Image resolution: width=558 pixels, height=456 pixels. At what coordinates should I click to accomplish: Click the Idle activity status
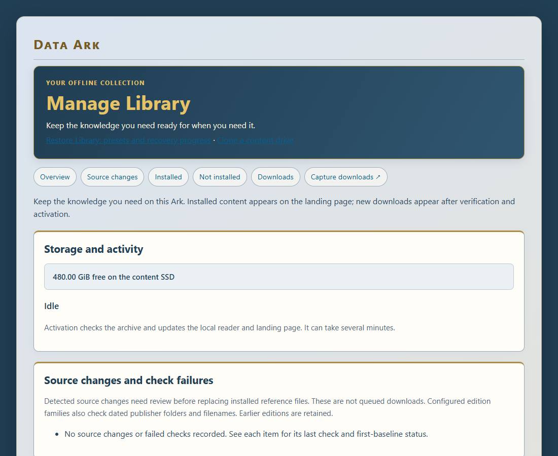point(52,306)
